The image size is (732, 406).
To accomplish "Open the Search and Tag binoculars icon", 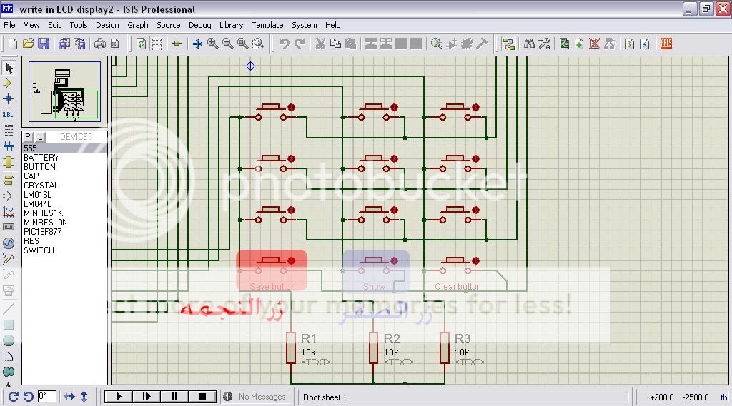I will coord(529,44).
